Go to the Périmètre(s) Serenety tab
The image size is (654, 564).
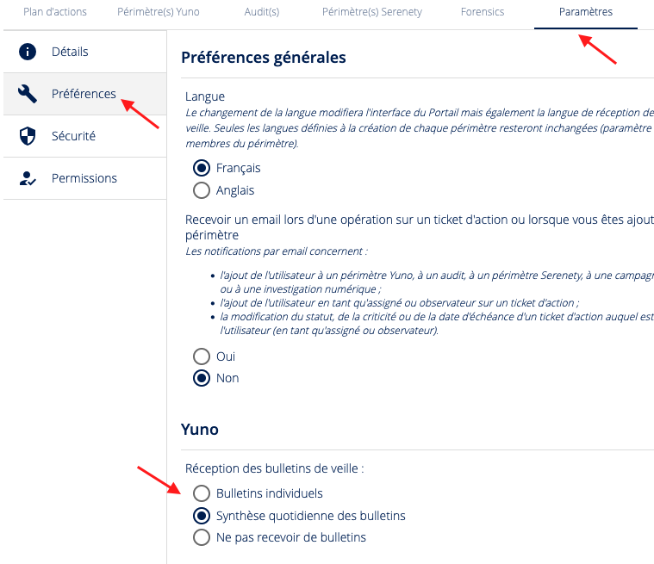(376, 12)
